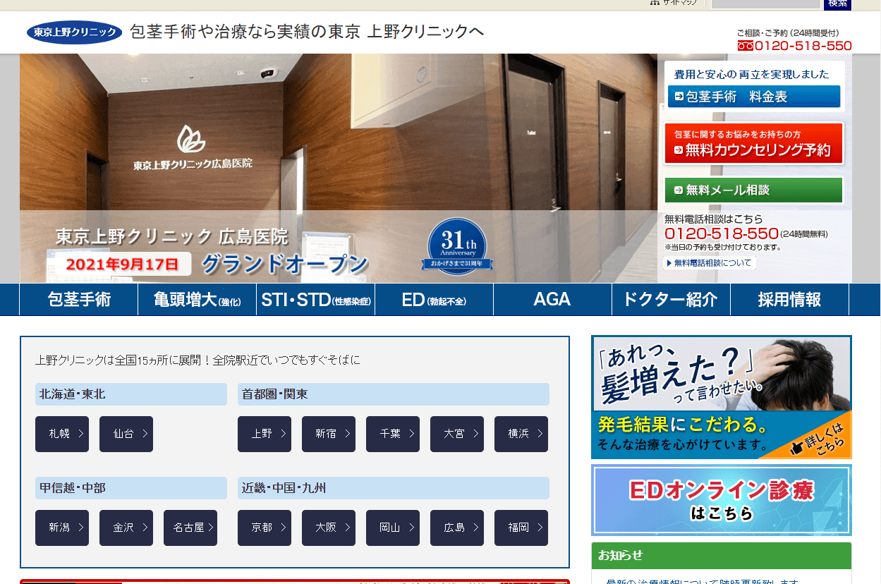Select the 横浜 clinic button
The height and width of the screenshot is (584, 881).
pos(521,434)
